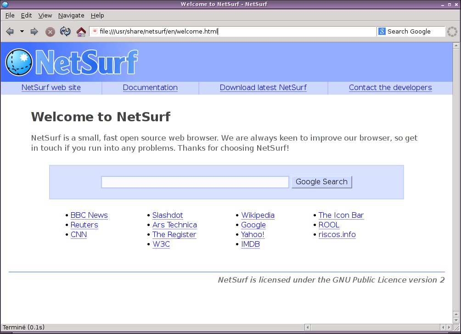
Task: Click the Google search provider icon
Action: tap(382, 31)
